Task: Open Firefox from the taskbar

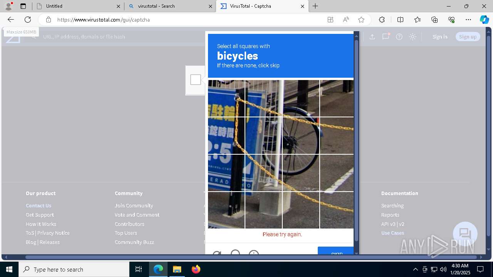Action: tap(196, 269)
